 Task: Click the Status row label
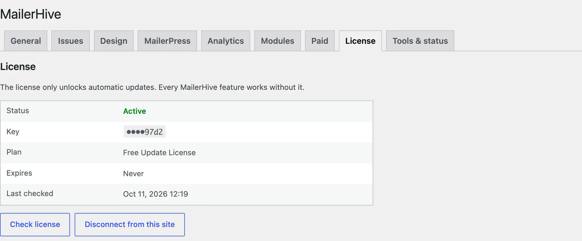[18, 111]
